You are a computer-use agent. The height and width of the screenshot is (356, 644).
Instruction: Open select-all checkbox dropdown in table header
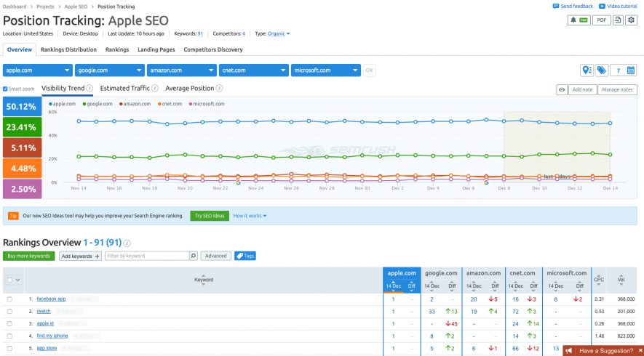tap(13, 280)
